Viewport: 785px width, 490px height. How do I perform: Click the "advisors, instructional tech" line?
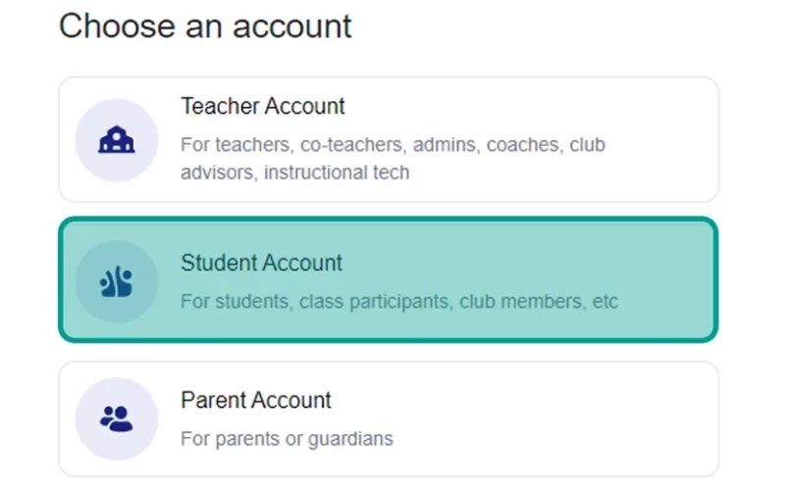(295, 172)
